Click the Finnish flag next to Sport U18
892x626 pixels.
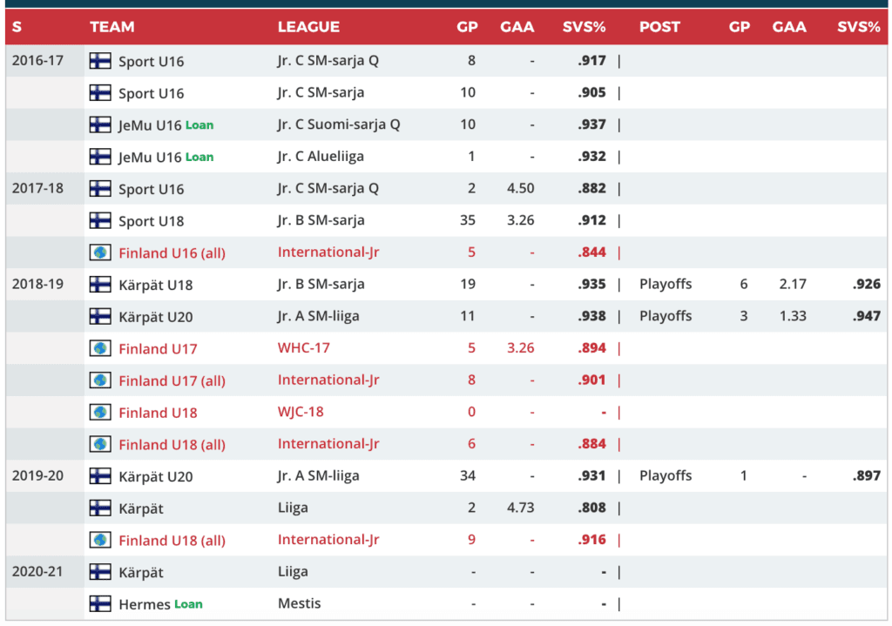(x=100, y=220)
